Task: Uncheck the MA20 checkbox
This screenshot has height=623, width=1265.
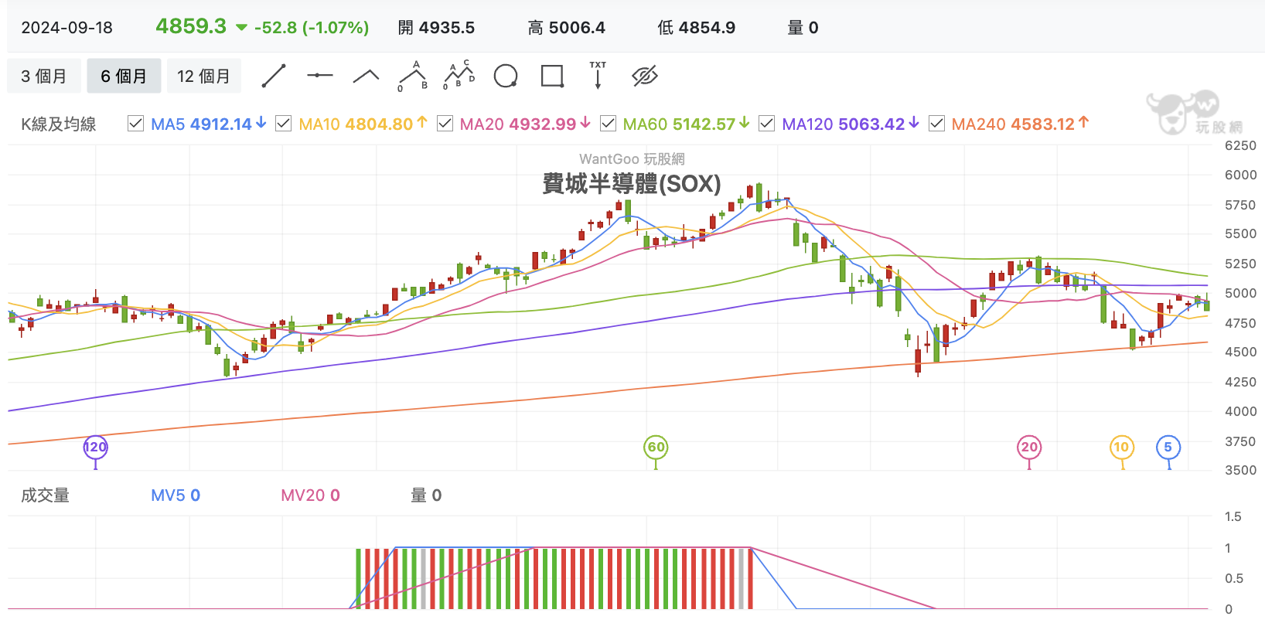Action: pyautogui.click(x=445, y=124)
